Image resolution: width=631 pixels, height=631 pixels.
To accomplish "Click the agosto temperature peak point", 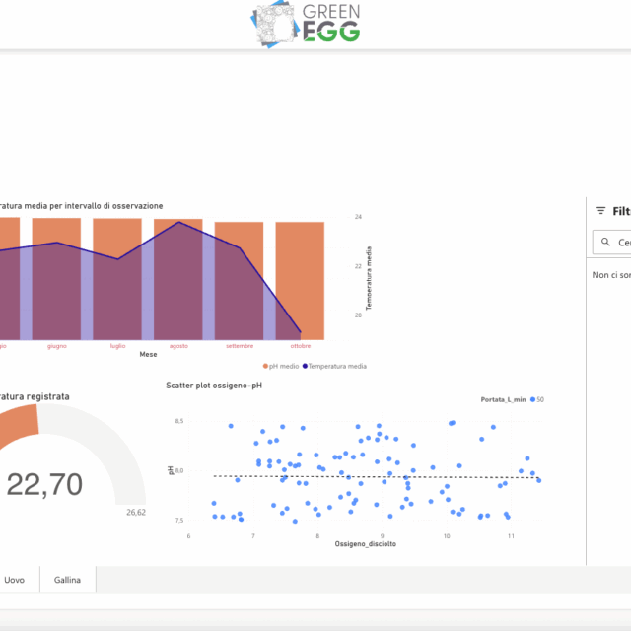I will (x=178, y=222).
